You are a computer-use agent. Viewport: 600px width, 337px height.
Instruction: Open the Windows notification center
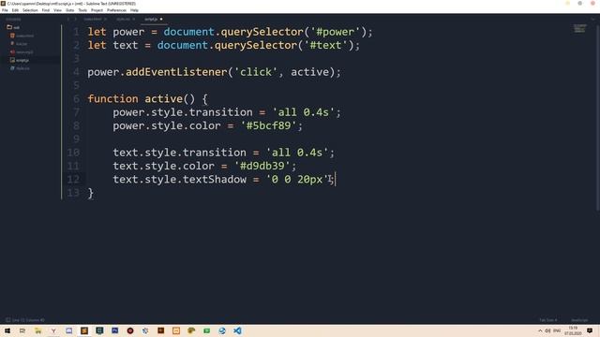590,330
